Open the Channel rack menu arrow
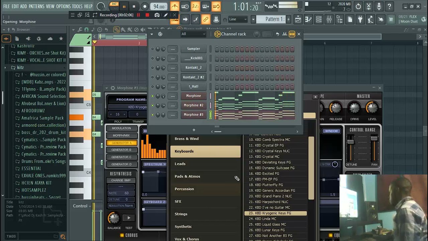This screenshot has width=428, height=241. click(x=151, y=34)
